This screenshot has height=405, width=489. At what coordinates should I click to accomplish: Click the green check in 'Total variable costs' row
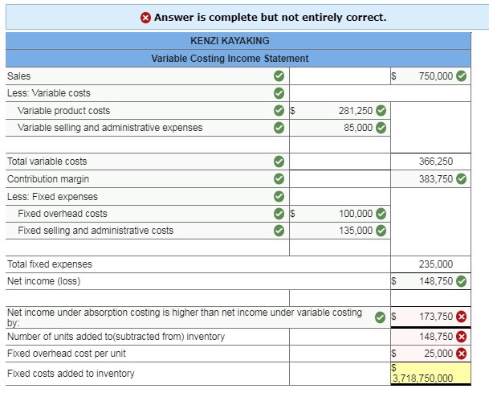[279, 162]
